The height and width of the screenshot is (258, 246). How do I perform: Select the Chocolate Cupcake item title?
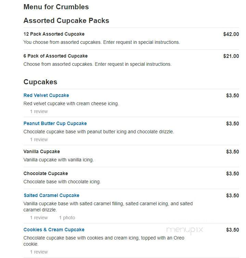[x=46, y=174]
